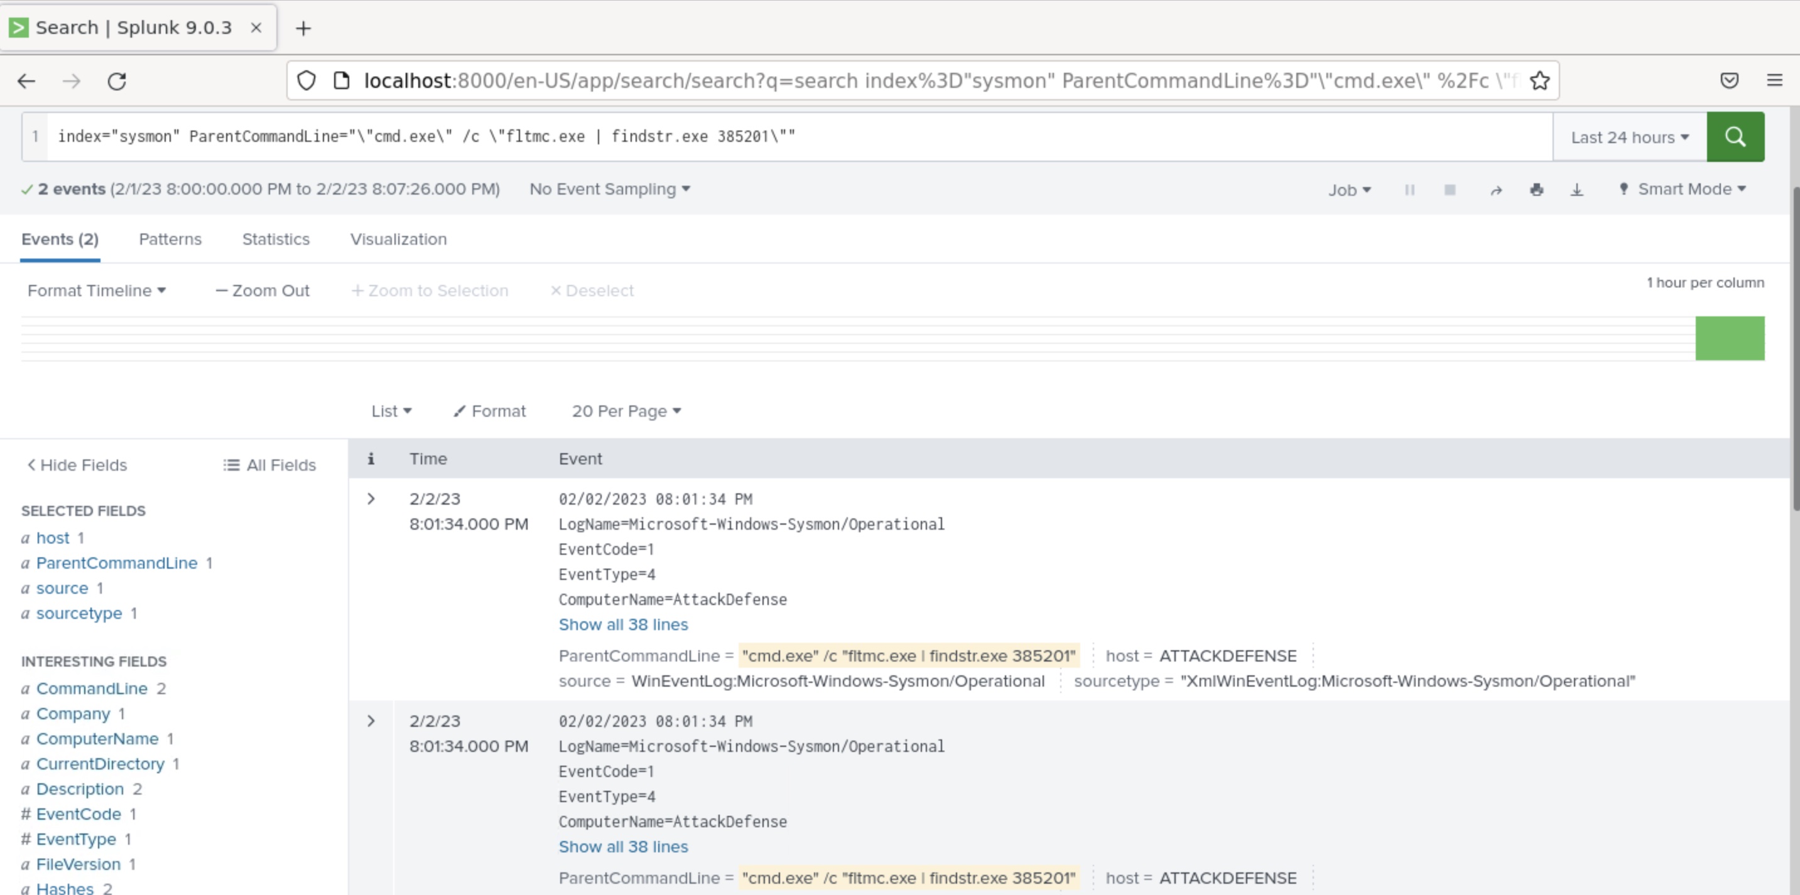Expand the first 8:01:34 PM event
1800x895 pixels.
point(371,499)
